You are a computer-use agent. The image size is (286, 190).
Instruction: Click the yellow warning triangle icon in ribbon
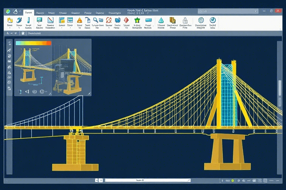(79, 20)
